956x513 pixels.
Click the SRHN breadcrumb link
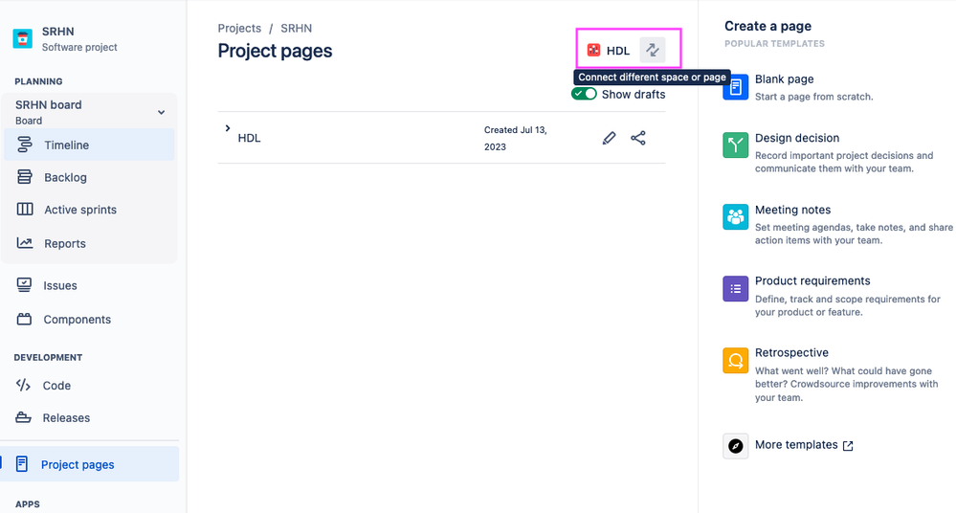click(x=297, y=28)
